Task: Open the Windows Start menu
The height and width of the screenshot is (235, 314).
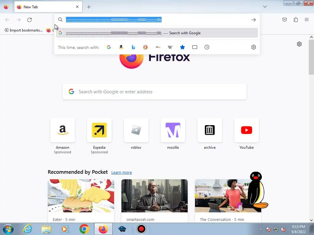Action: pyautogui.click(x=8, y=229)
